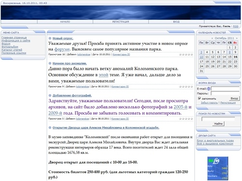Open the НАЧАЛО navigation item
This screenshot has width=242, height=181.
tap(65, 22)
